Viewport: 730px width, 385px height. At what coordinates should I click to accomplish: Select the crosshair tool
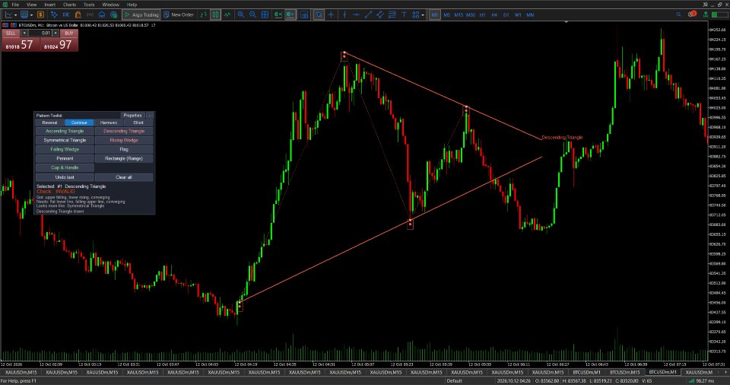coord(331,15)
